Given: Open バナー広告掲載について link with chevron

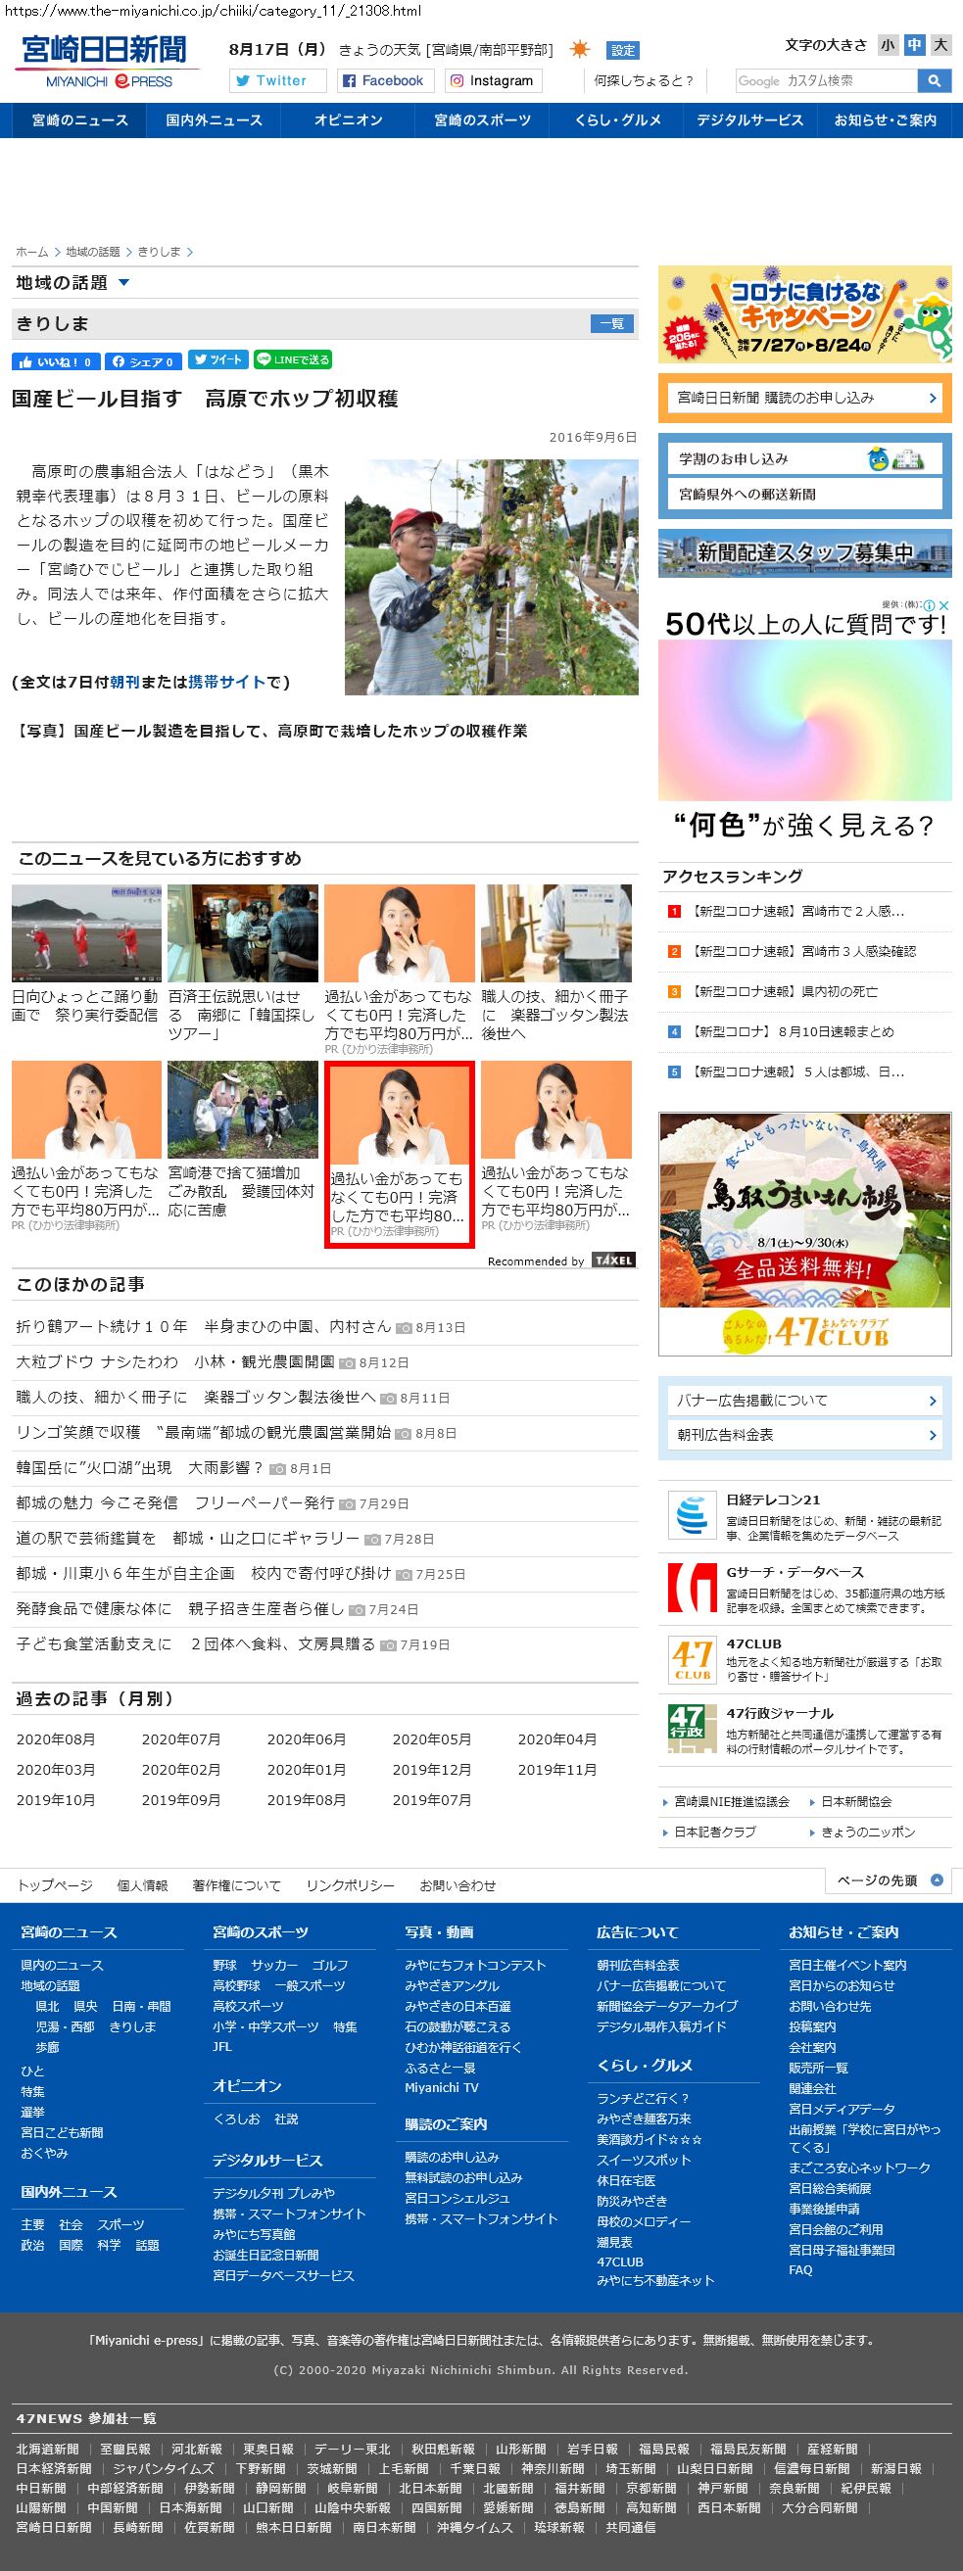Looking at the screenshot, I should tap(804, 1401).
